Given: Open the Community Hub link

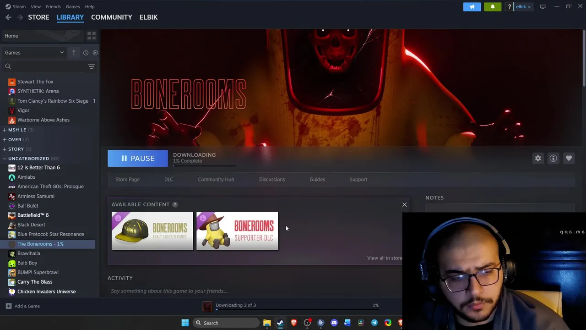Looking at the screenshot, I should [x=216, y=180].
